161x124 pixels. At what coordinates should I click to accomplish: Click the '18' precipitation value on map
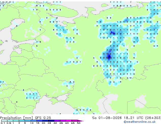point(110,58)
